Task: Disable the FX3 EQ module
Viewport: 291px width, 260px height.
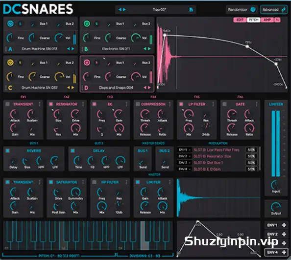Action: (94, 104)
